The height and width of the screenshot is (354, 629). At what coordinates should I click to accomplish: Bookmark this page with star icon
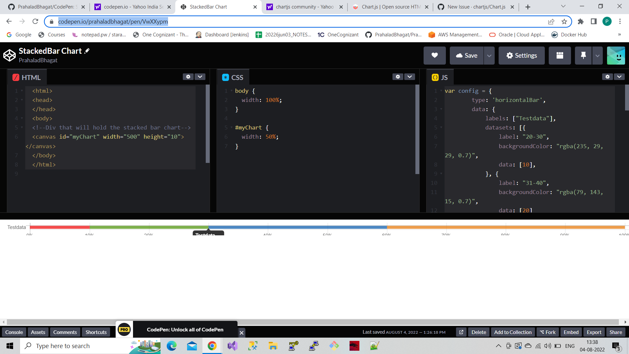coord(564,22)
